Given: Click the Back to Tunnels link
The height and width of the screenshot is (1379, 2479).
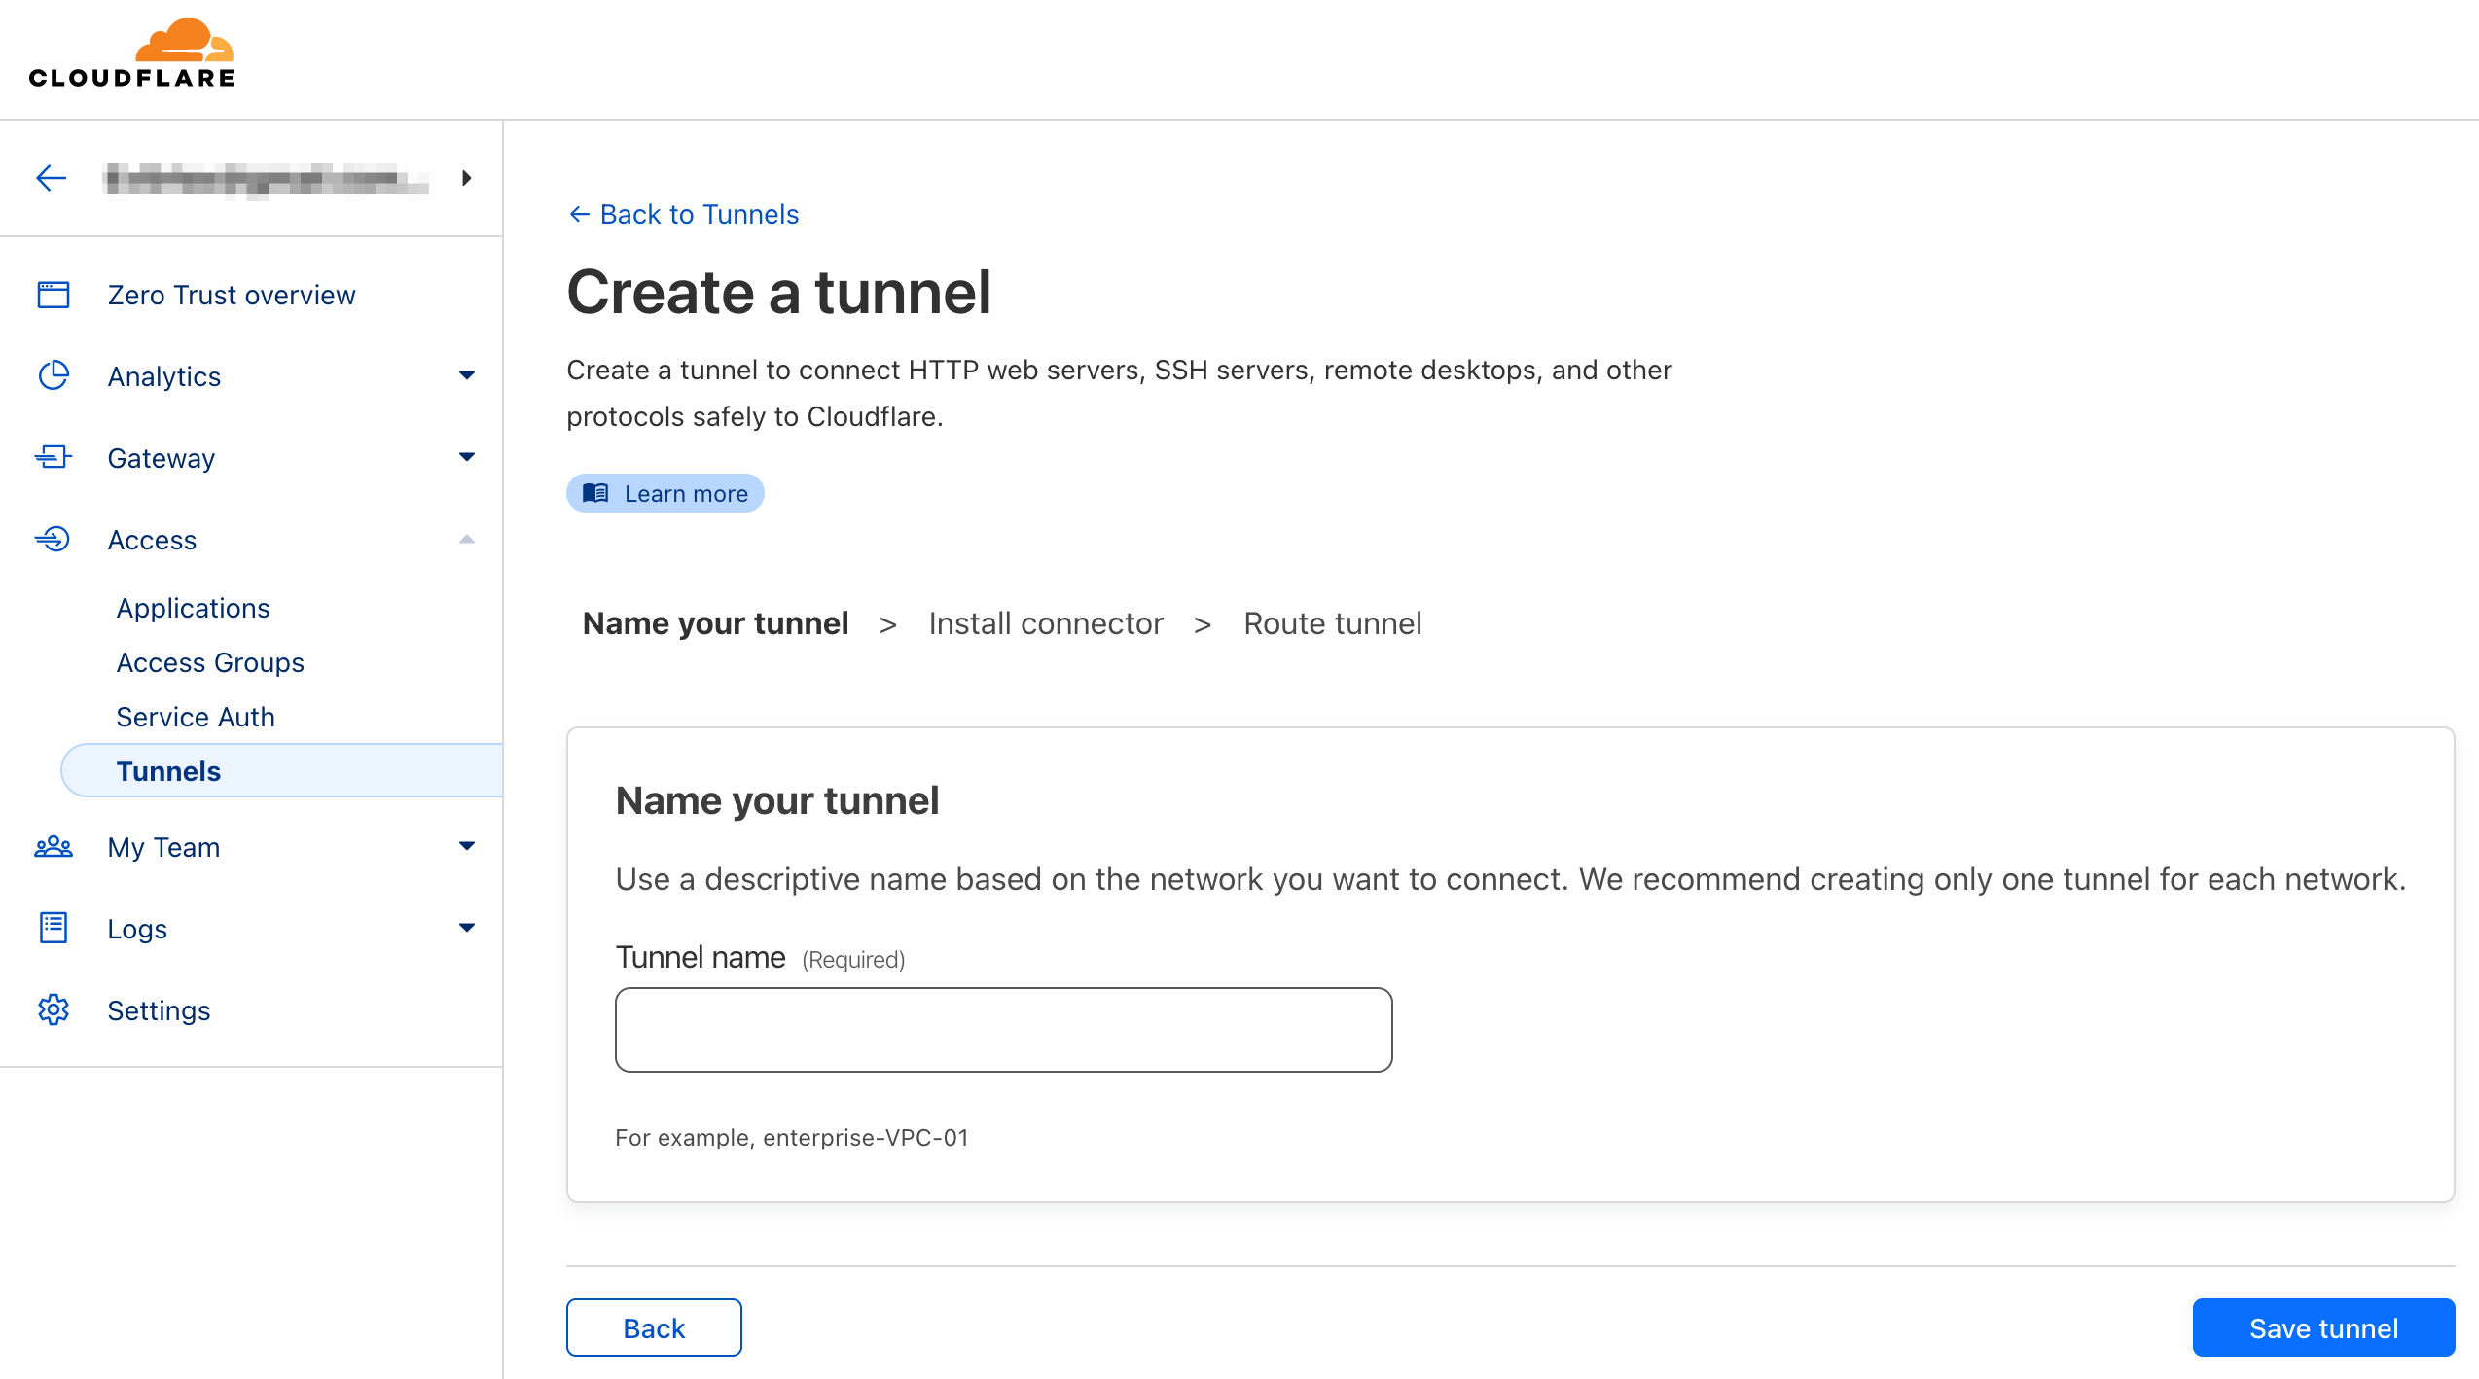Looking at the screenshot, I should click(683, 214).
